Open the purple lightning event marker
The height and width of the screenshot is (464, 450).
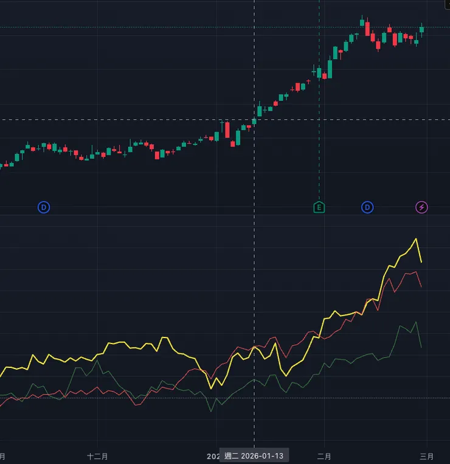tap(421, 207)
